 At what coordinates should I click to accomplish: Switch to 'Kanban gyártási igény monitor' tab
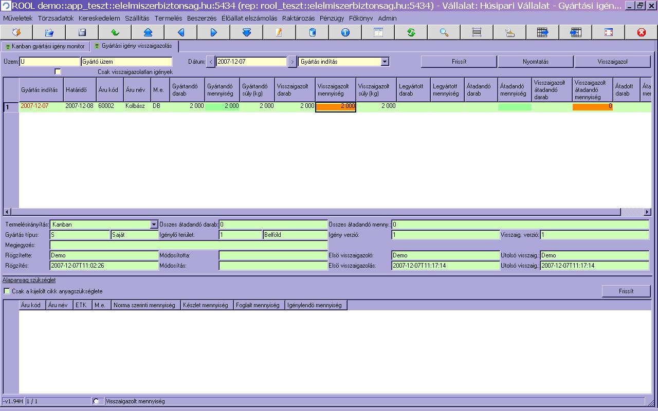click(45, 46)
